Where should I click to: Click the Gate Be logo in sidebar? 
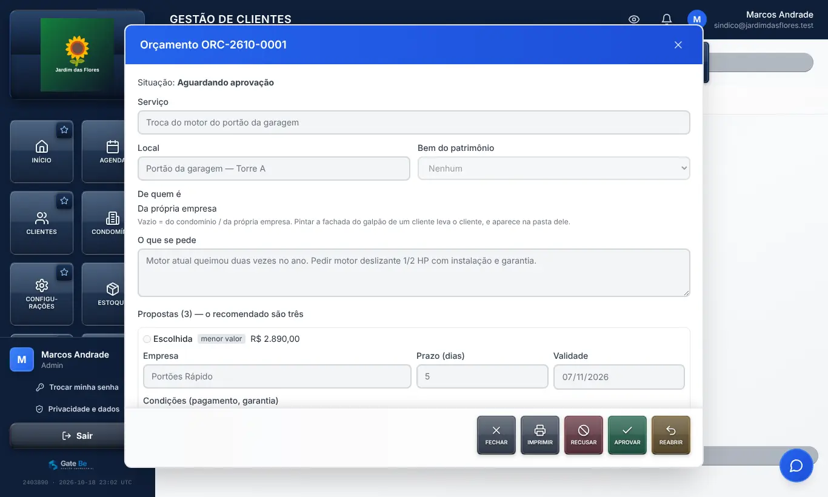[x=72, y=465]
